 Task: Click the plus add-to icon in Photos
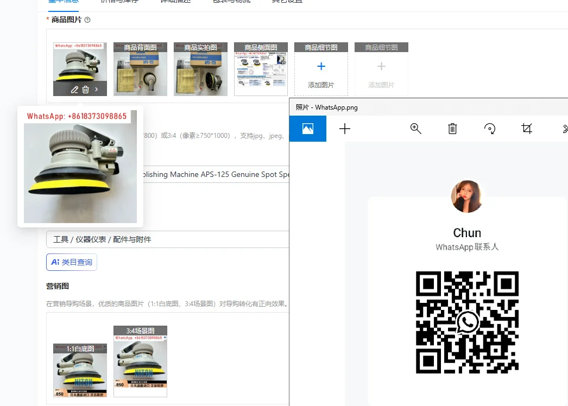coord(345,129)
